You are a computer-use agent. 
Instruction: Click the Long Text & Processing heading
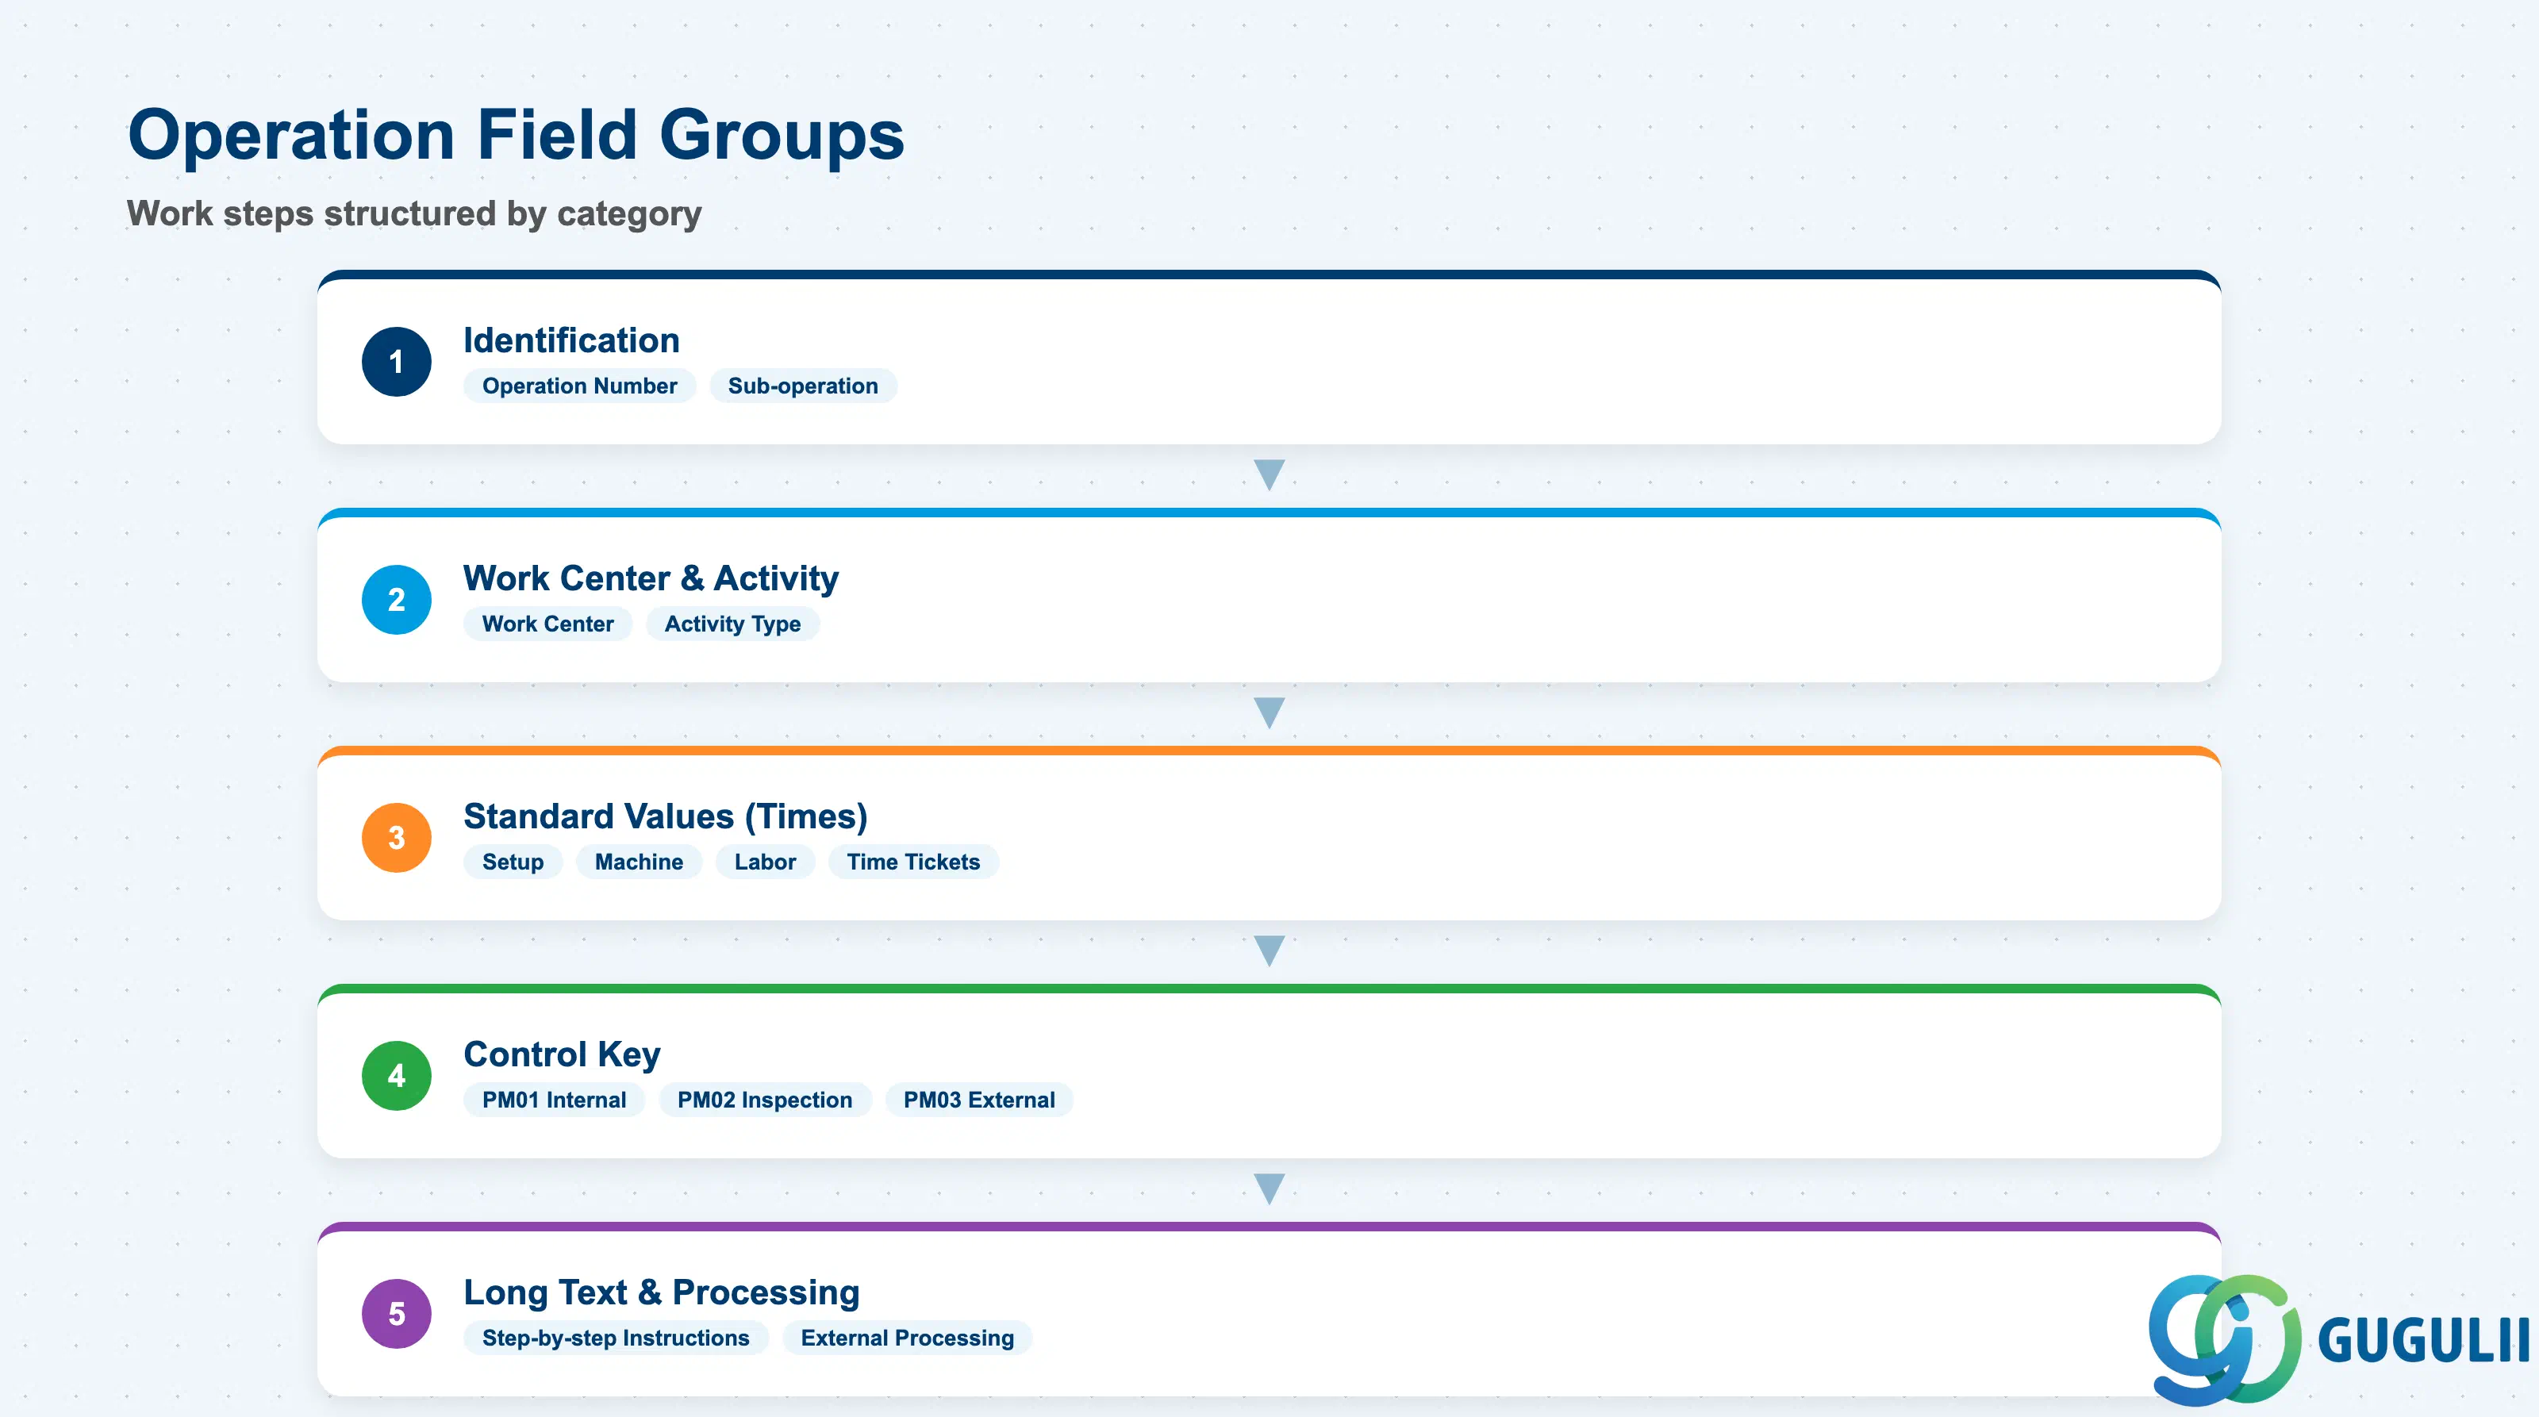(662, 1292)
